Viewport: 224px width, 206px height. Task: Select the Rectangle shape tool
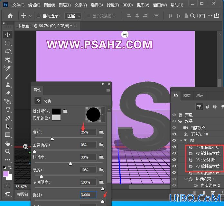coord(8,135)
